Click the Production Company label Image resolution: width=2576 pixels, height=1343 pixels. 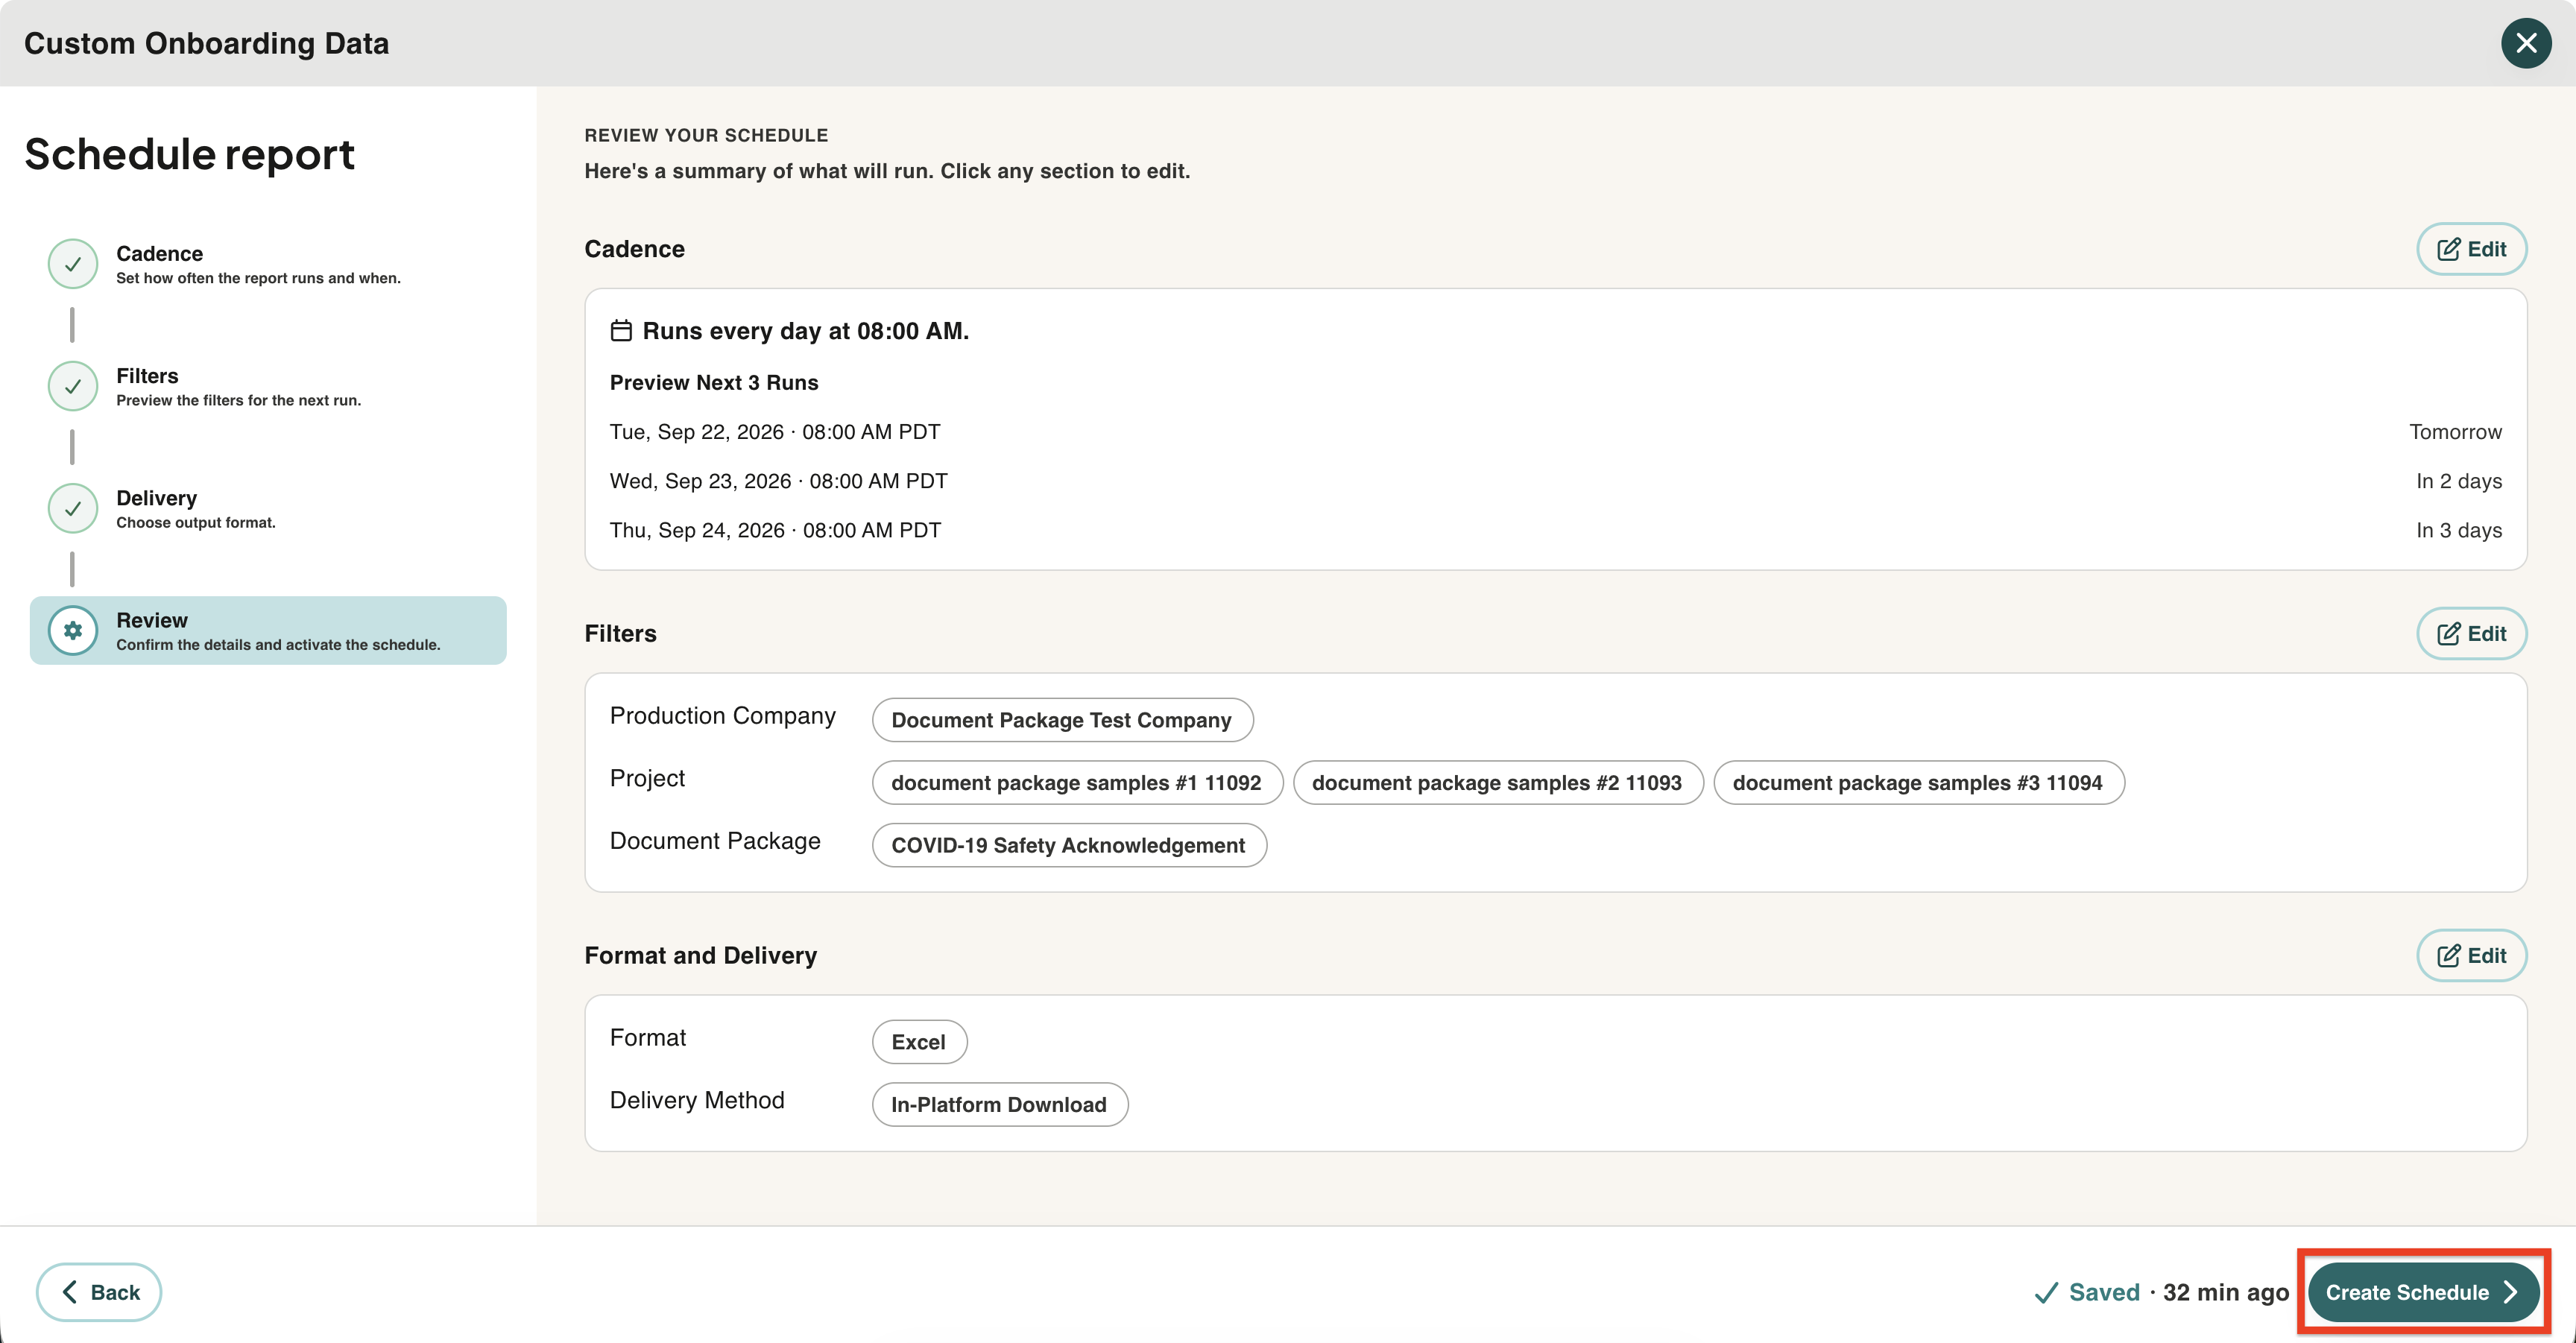[x=723, y=716]
